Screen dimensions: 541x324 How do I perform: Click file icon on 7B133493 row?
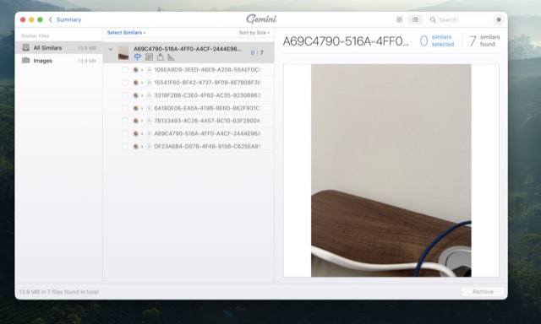[x=149, y=121]
